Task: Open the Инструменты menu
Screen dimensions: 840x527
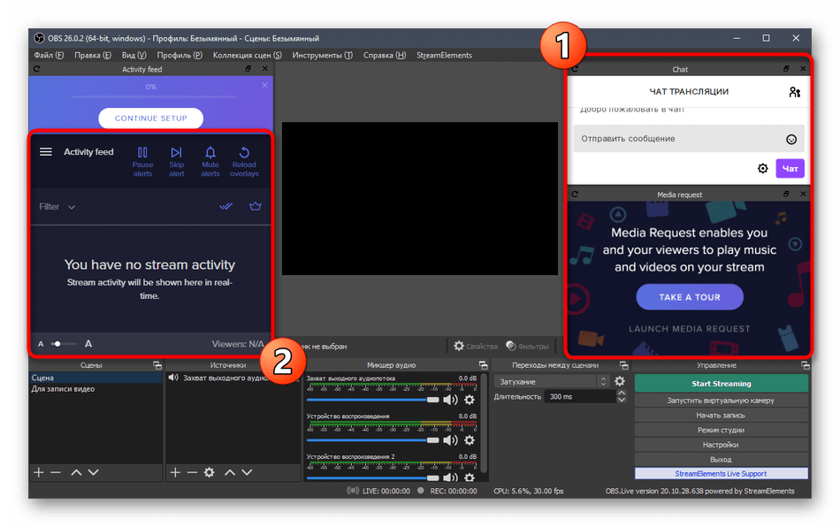Action: pos(322,55)
